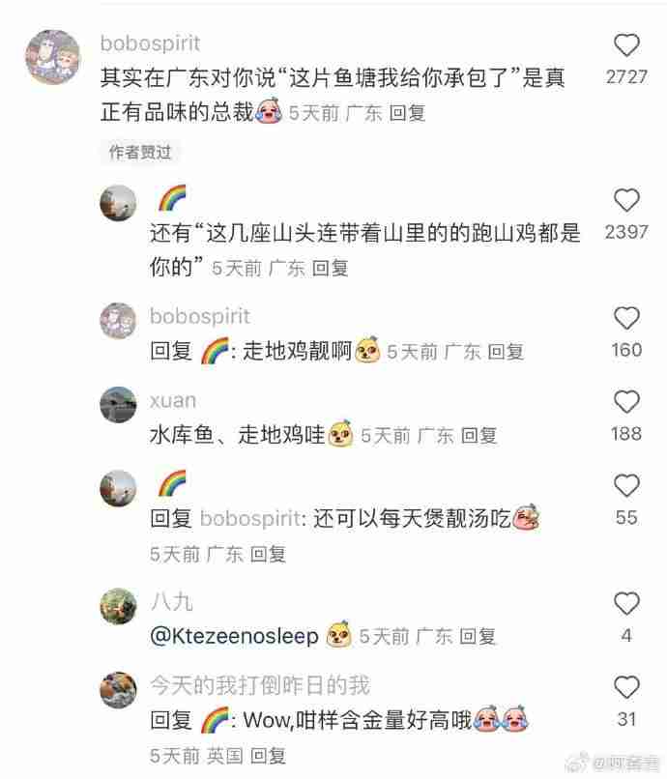Tap the heart beside the 31-like reply
The width and height of the screenshot is (667, 779).
coord(626,687)
